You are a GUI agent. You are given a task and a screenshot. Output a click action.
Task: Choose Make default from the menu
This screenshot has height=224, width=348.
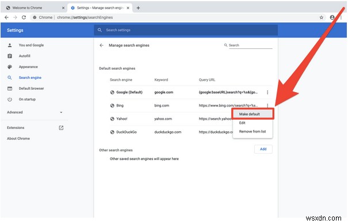[x=253, y=114]
